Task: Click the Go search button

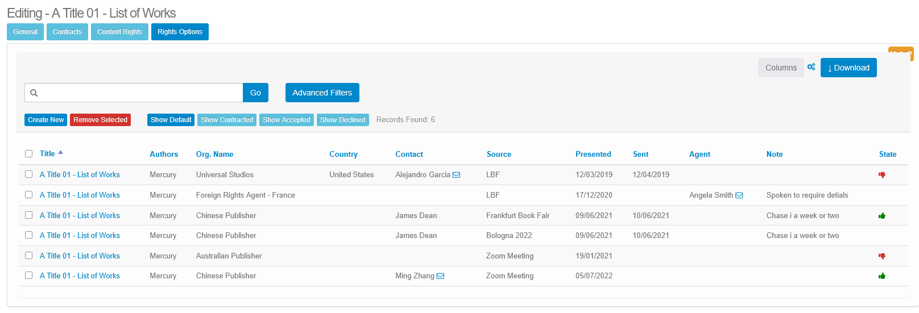Action: coord(255,93)
